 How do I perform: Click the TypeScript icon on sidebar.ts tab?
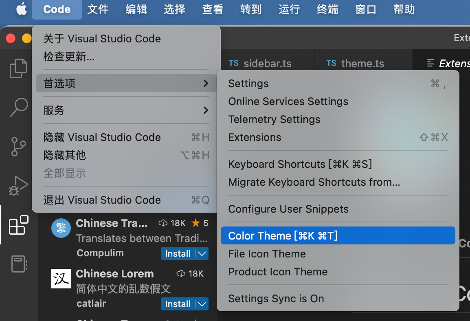click(234, 63)
